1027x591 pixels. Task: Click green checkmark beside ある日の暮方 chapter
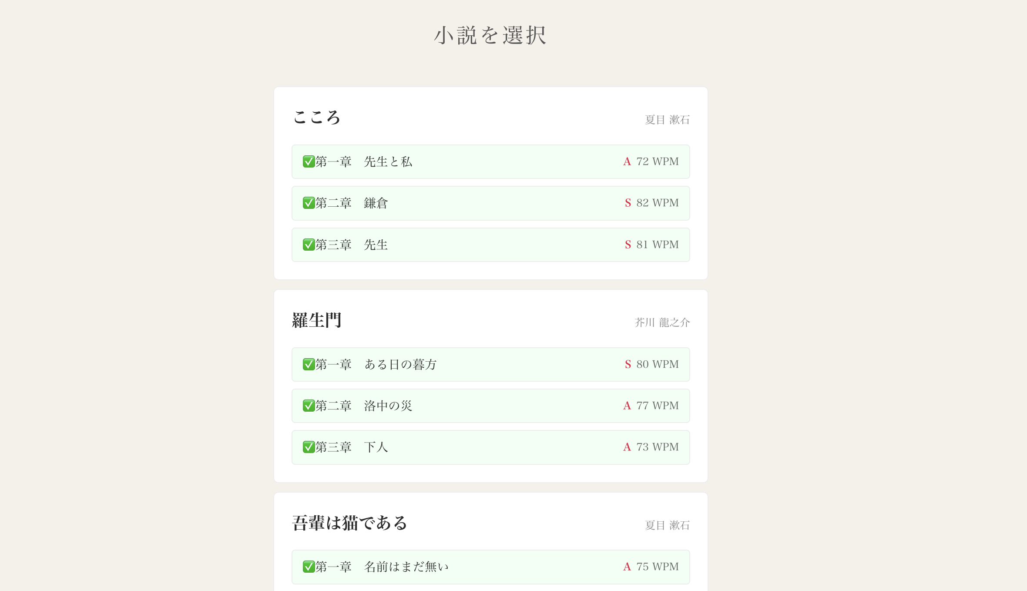click(x=309, y=364)
